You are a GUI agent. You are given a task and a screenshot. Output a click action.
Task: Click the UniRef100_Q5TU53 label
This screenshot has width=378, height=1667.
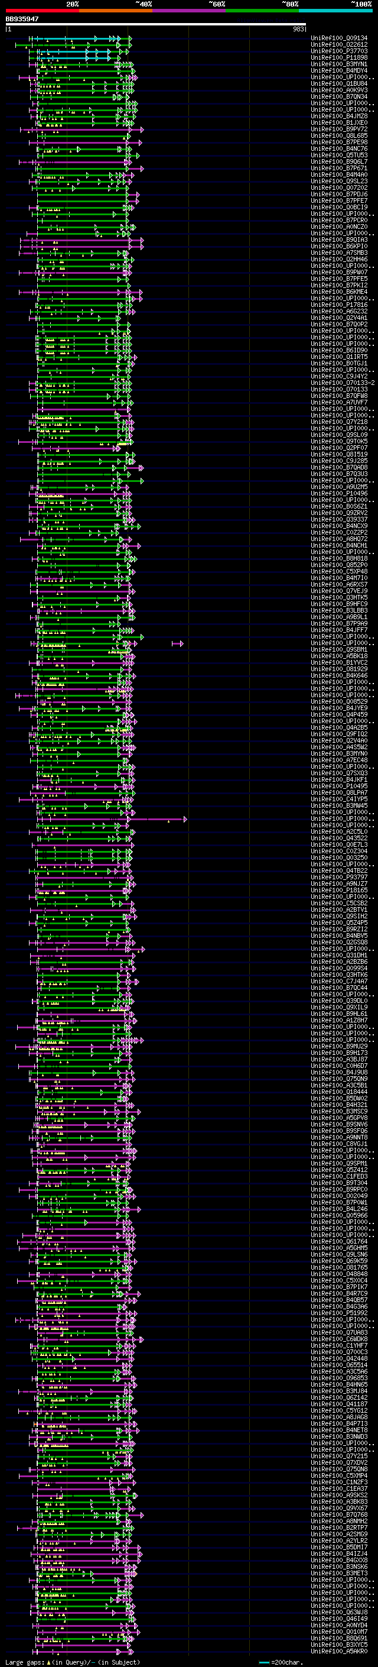click(x=339, y=156)
